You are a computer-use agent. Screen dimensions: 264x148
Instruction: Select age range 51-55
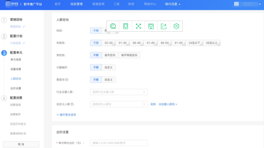(x=179, y=43)
